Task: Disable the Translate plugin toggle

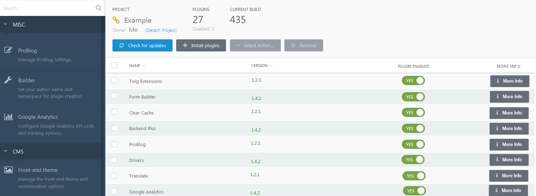Action: click(414, 176)
